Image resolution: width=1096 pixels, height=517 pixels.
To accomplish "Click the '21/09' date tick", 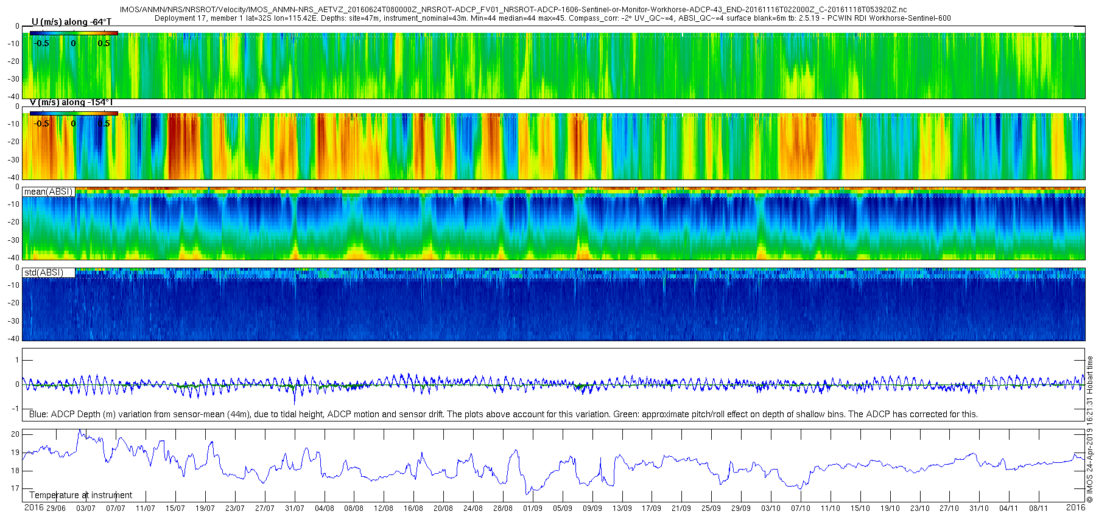I will click(681, 508).
